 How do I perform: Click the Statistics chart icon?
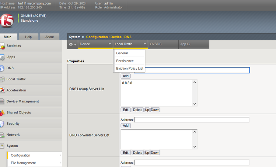coord(2,46)
